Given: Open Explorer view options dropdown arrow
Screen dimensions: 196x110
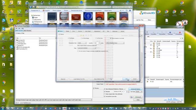Looking at the screenshot, I should pos(123,11).
